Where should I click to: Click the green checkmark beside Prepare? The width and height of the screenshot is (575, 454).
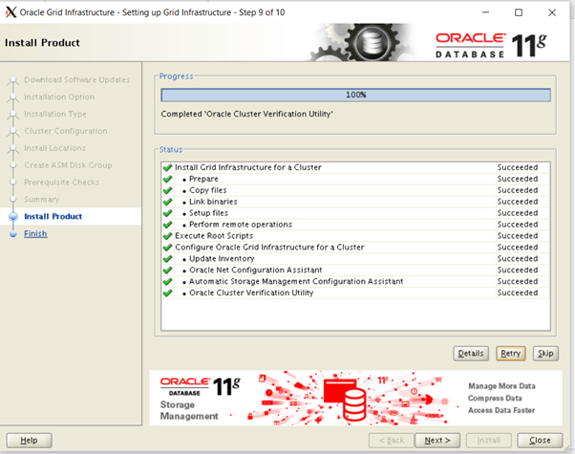pyautogui.click(x=168, y=179)
